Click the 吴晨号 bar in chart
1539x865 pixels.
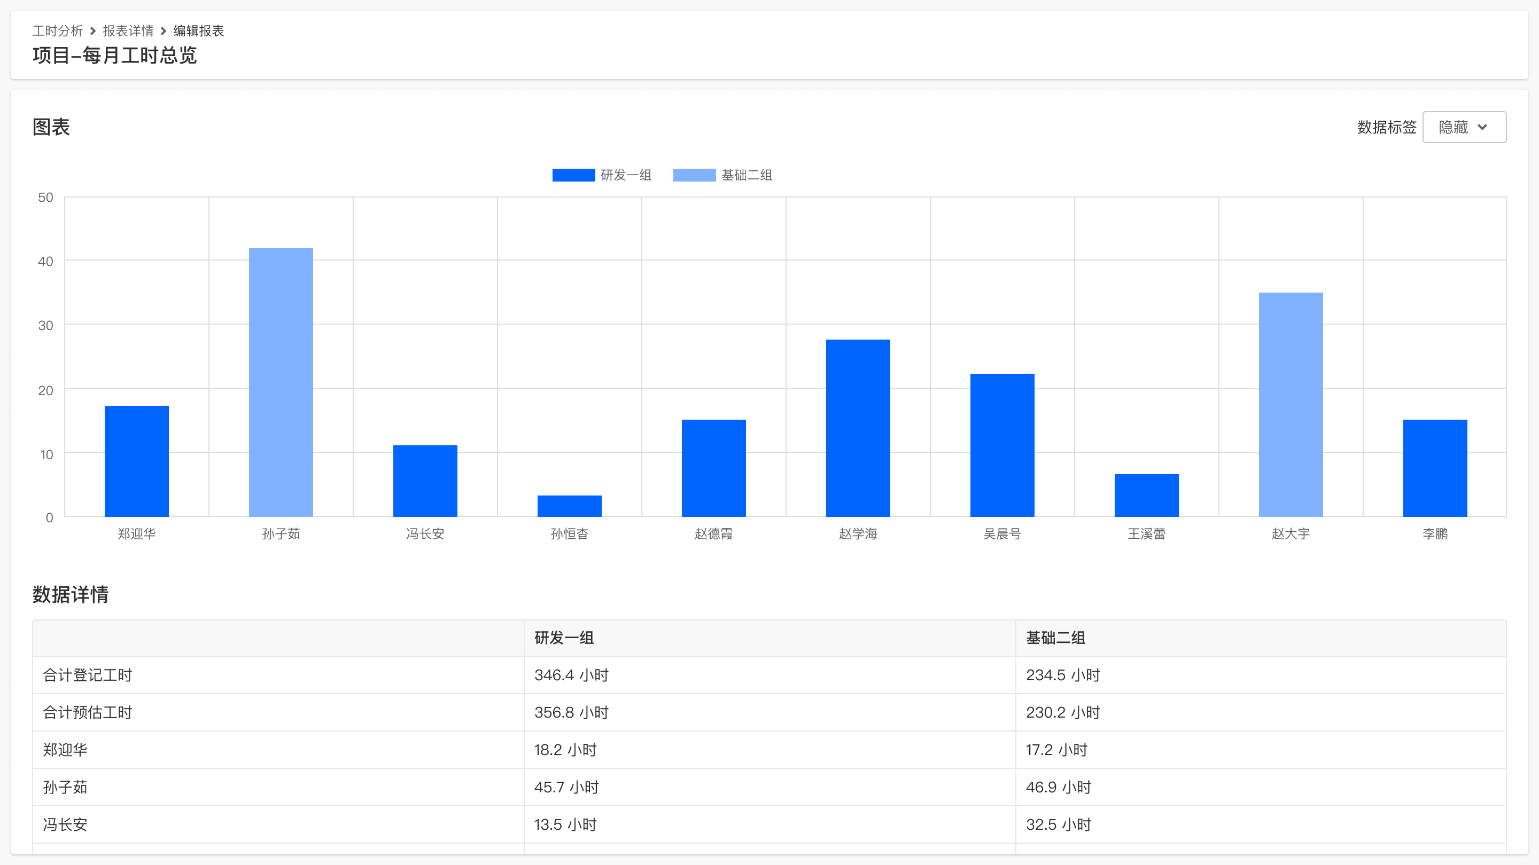tap(1002, 445)
